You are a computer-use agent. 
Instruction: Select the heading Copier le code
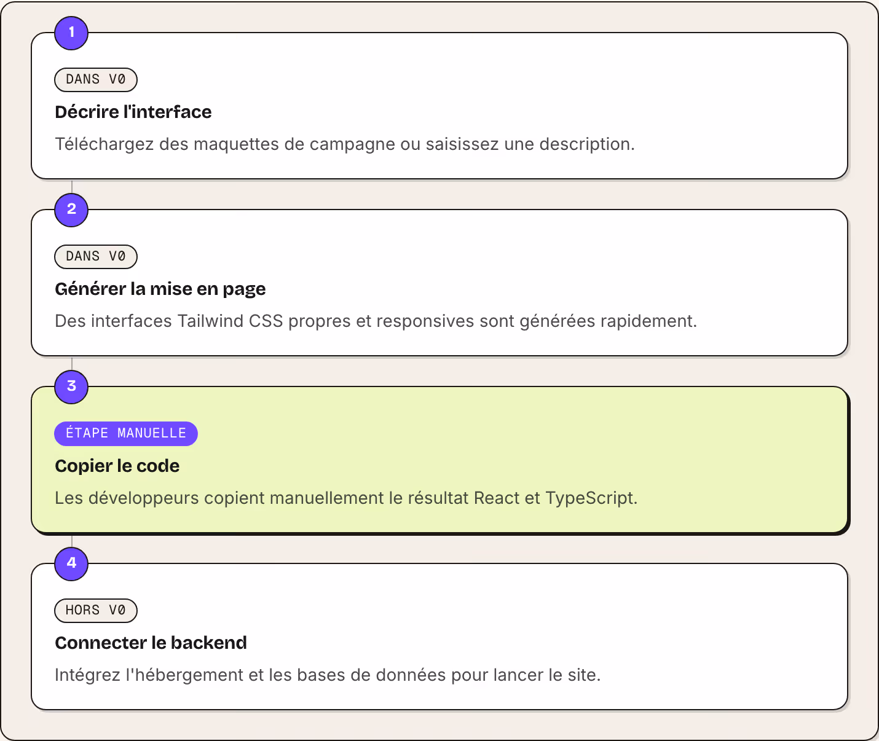click(x=117, y=466)
